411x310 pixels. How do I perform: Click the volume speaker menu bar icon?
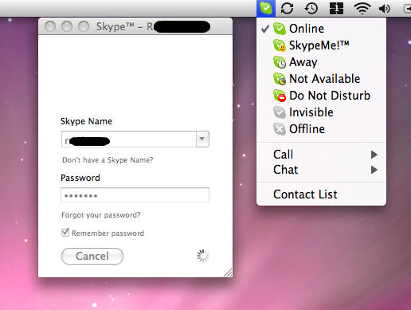[x=385, y=9]
